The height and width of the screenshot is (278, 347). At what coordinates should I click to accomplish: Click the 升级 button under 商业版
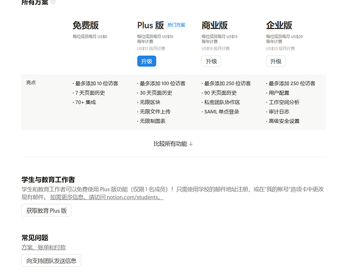click(x=211, y=61)
